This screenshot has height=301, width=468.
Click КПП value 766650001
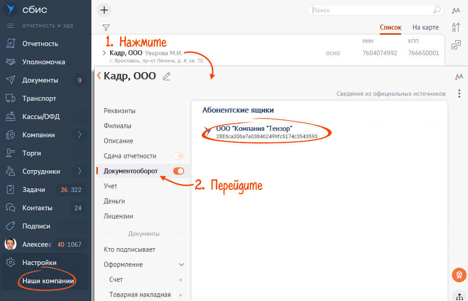(424, 53)
